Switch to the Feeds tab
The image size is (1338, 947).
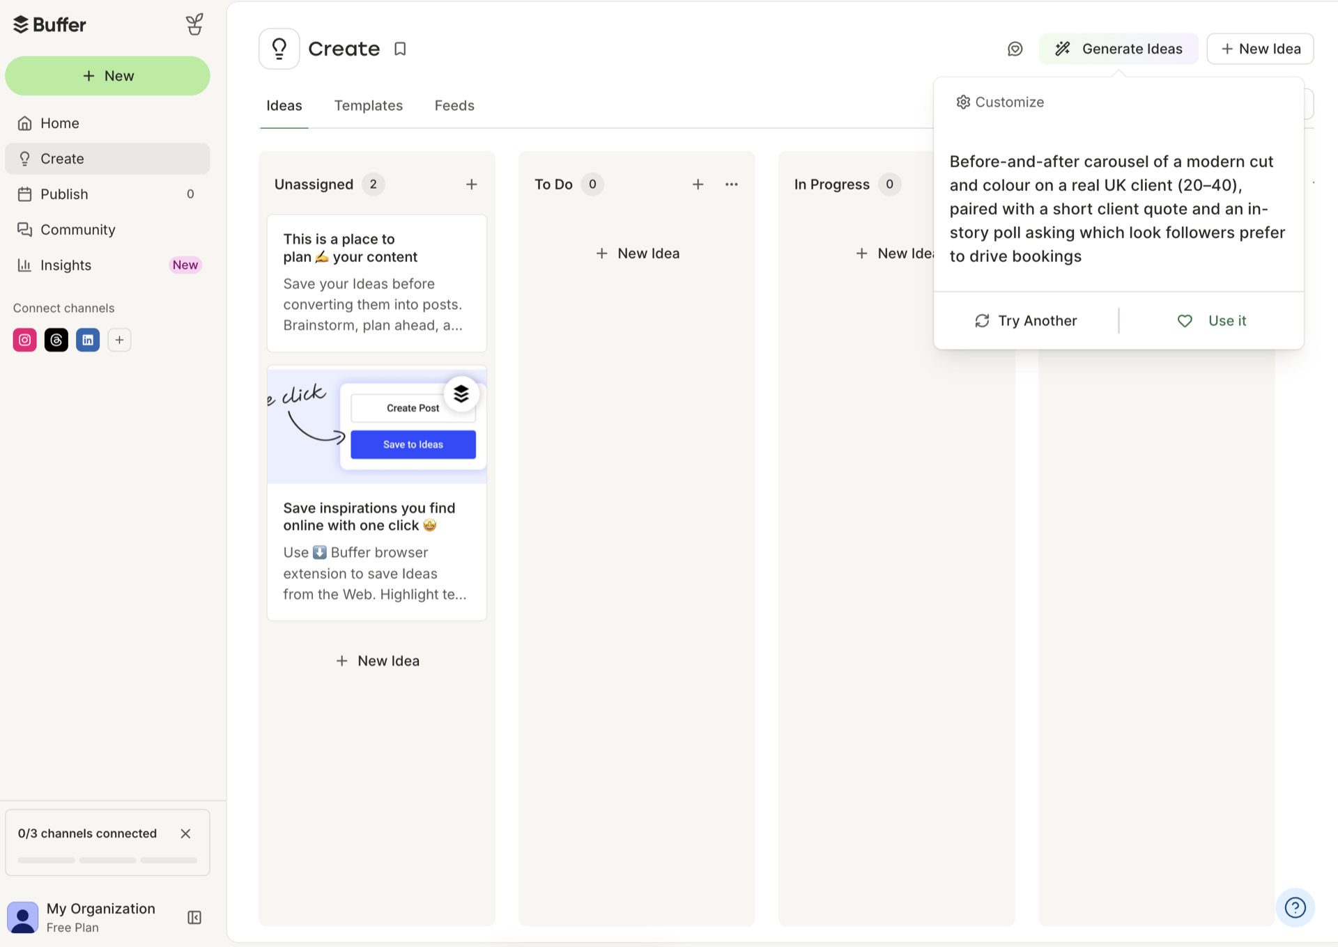[x=454, y=106]
